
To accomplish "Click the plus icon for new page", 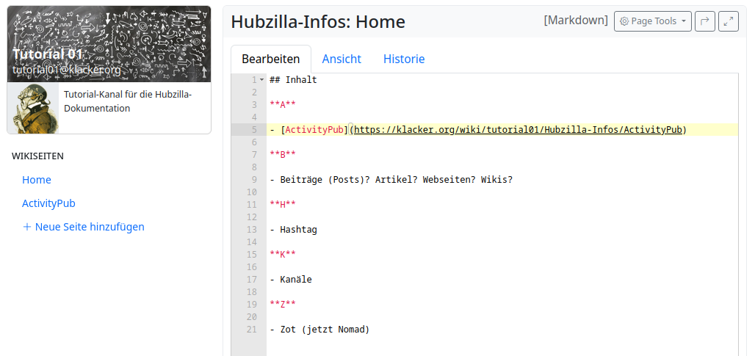I will tap(27, 227).
